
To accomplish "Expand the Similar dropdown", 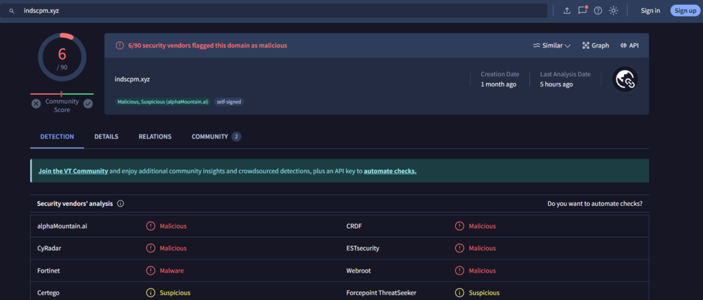I will pyautogui.click(x=552, y=45).
